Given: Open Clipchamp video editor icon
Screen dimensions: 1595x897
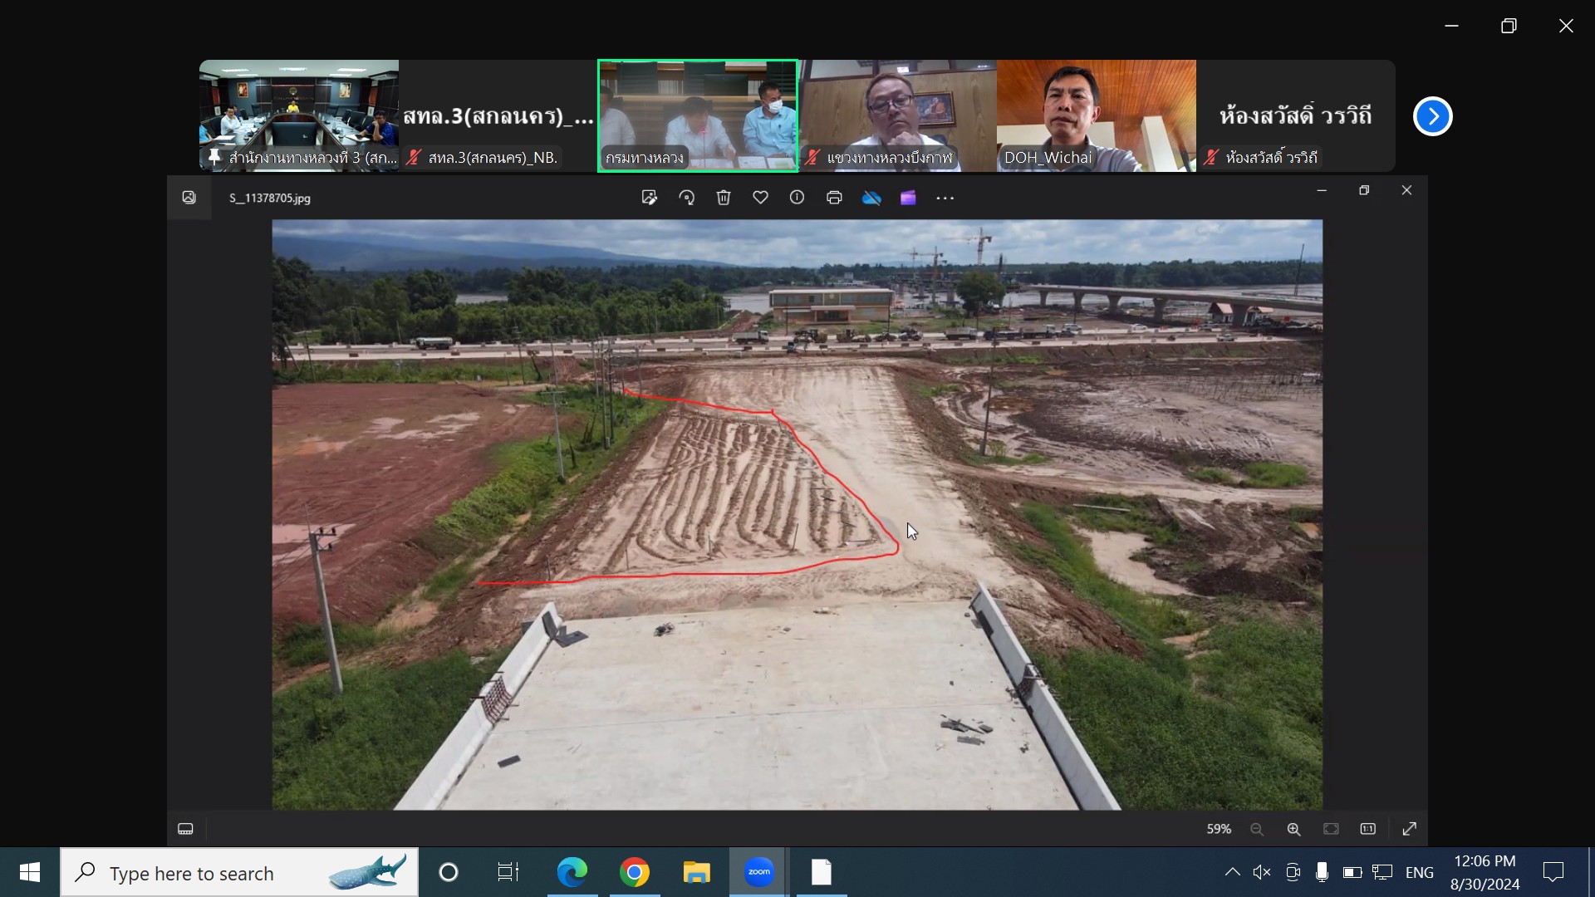Looking at the screenshot, I should pyautogui.click(x=908, y=198).
